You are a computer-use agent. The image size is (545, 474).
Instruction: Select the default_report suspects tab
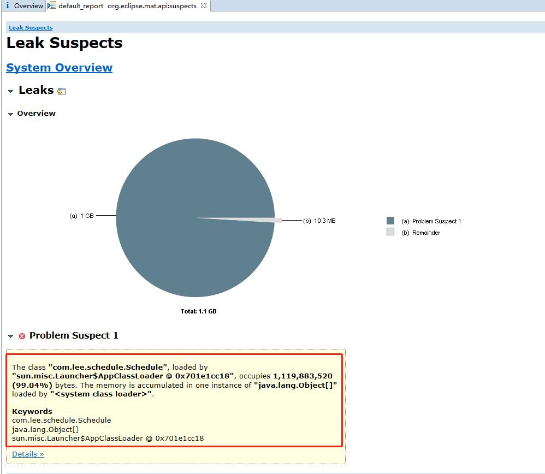(128, 5)
